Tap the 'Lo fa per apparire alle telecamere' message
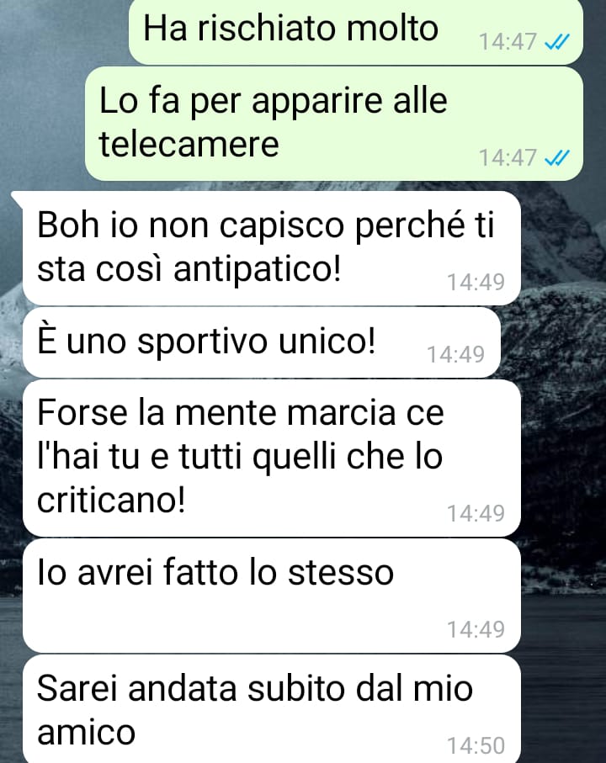 (334, 124)
